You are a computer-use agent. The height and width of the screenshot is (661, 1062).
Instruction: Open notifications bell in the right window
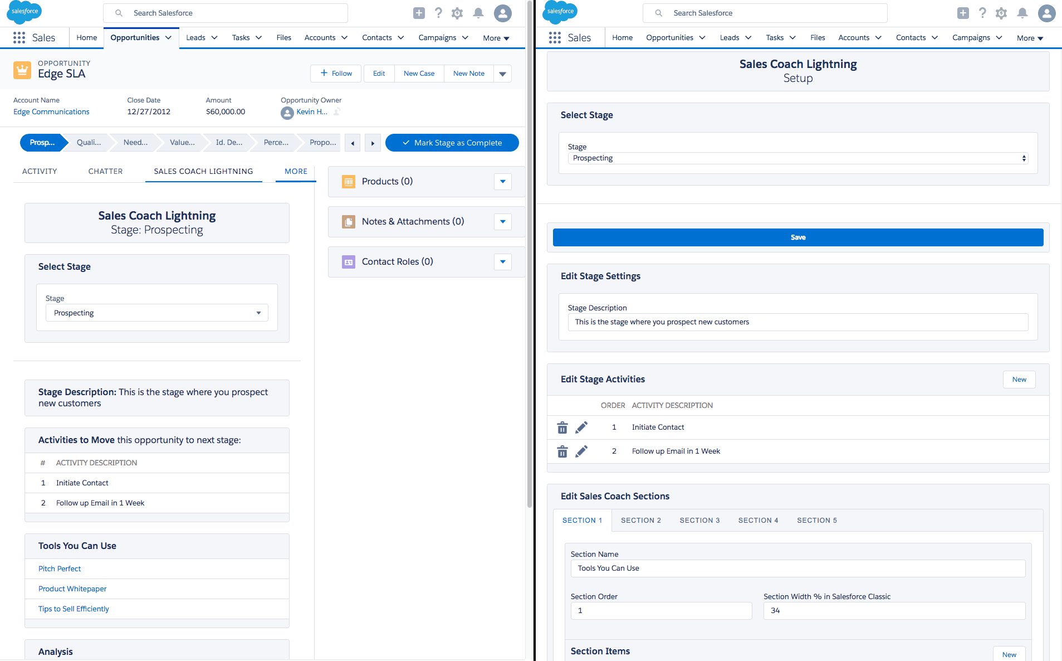click(x=1022, y=13)
